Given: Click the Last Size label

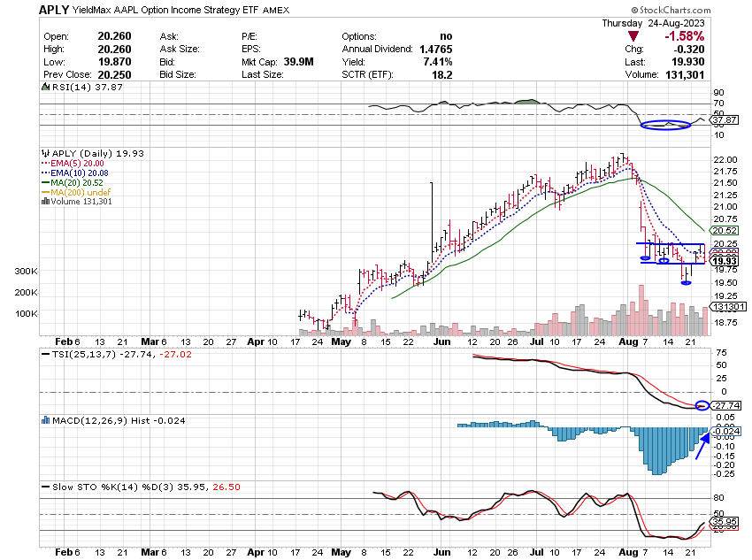Looking at the screenshot, I should click(263, 75).
